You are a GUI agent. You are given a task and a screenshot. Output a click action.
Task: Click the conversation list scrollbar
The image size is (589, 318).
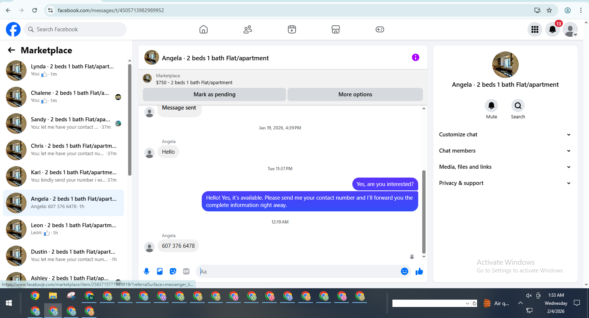pyautogui.click(x=130, y=119)
